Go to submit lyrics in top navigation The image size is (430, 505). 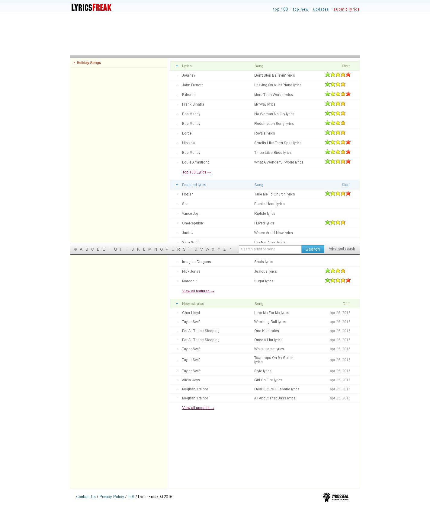coord(346,9)
